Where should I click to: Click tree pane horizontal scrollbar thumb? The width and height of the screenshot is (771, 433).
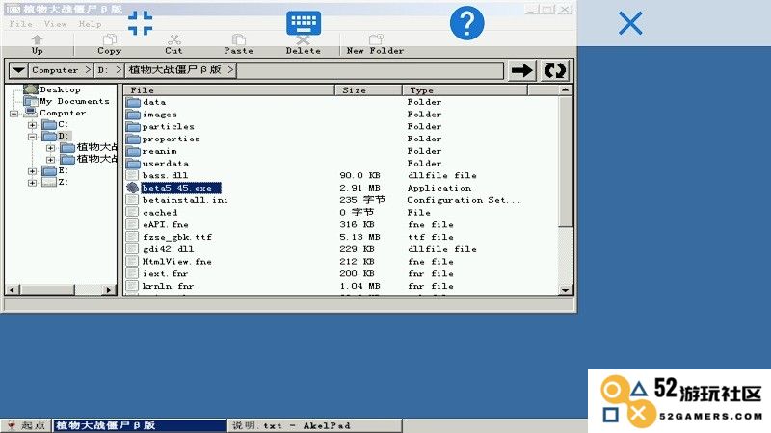pos(47,290)
